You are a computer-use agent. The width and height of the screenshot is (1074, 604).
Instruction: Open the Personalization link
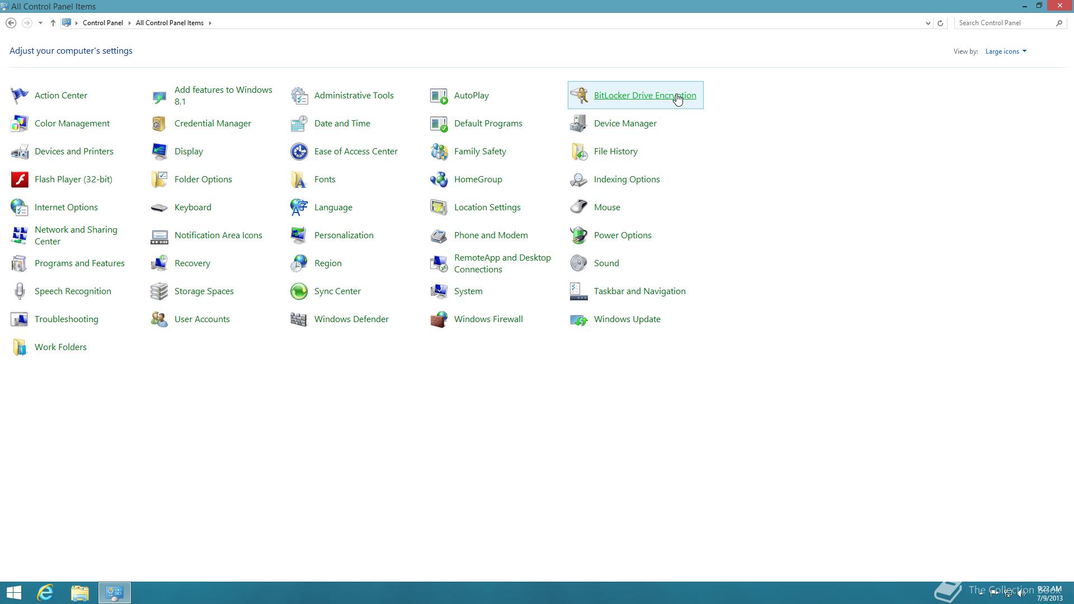coord(344,235)
